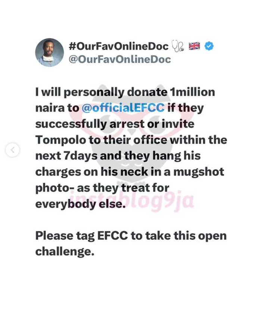This screenshot has height=310, width=263.
Task: Click the blue verified badge
Action: (210, 46)
